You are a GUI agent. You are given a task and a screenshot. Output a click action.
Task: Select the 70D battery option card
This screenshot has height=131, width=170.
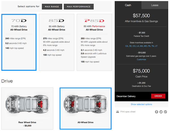click(x=19, y=42)
